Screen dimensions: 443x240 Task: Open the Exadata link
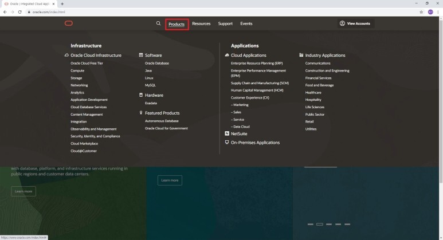[151, 103]
